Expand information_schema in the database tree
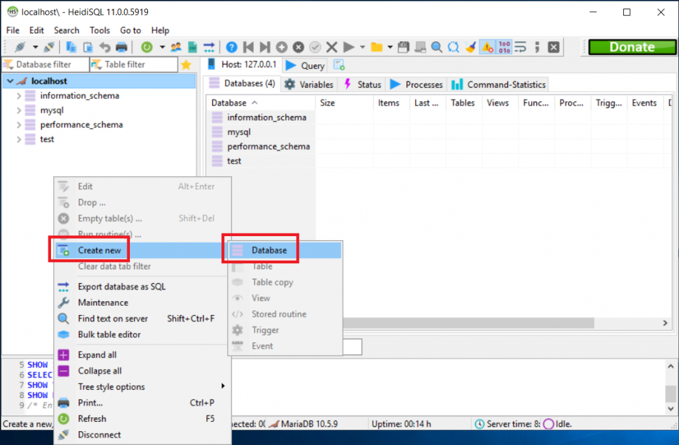This screenshot has height=445, width=679. pyautogui.click(x=19, y=95)
